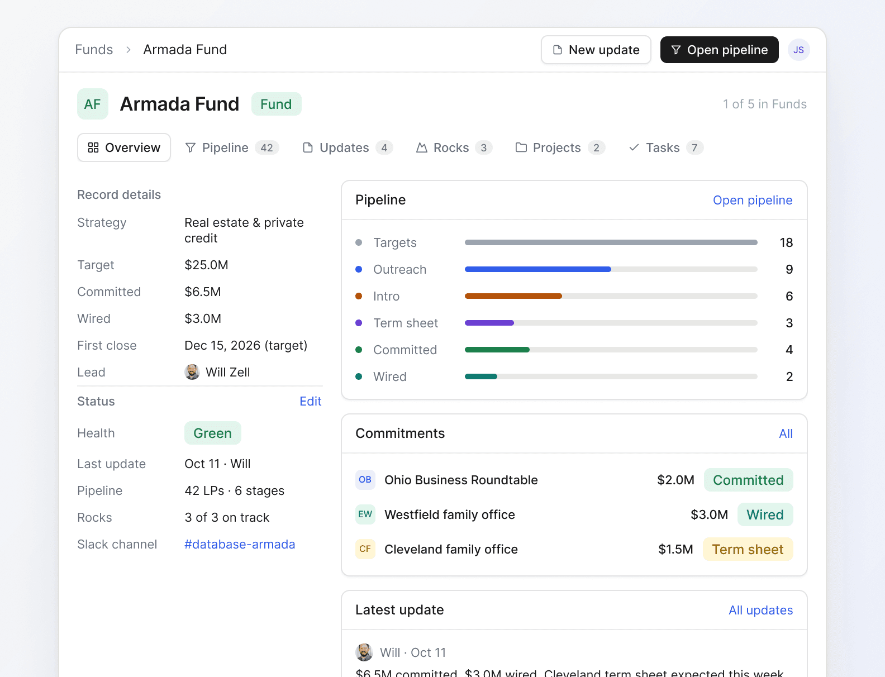The width and height of the screenshot is (885, 677).
Task: Click the Term sheet progress bar
Action: tap(611, 323)
